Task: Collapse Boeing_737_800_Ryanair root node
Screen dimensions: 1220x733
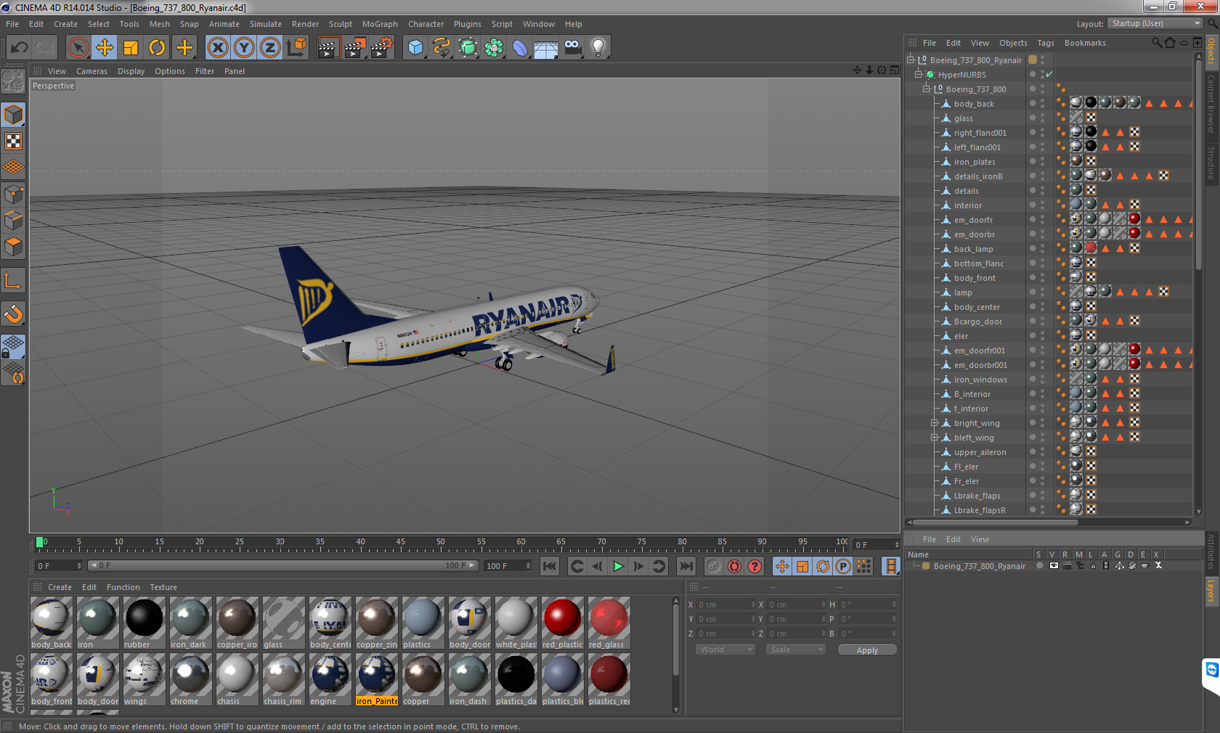Action: tap(911, 60)
